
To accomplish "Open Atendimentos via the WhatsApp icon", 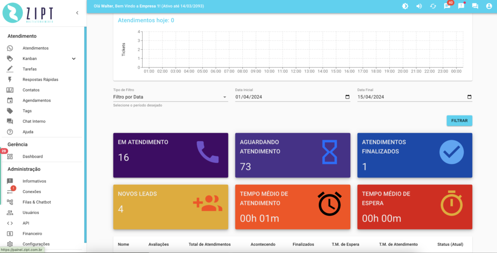I will [x=10, y=48].
